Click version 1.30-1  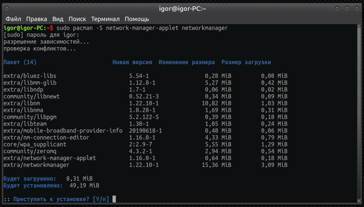[139, 124]
